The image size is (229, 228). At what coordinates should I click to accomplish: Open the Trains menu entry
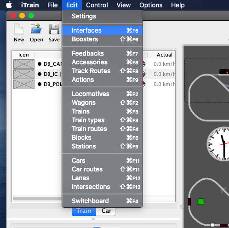[x=102, y=111]
